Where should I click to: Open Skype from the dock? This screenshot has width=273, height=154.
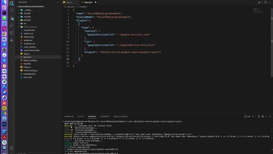(x=4, y=61)
